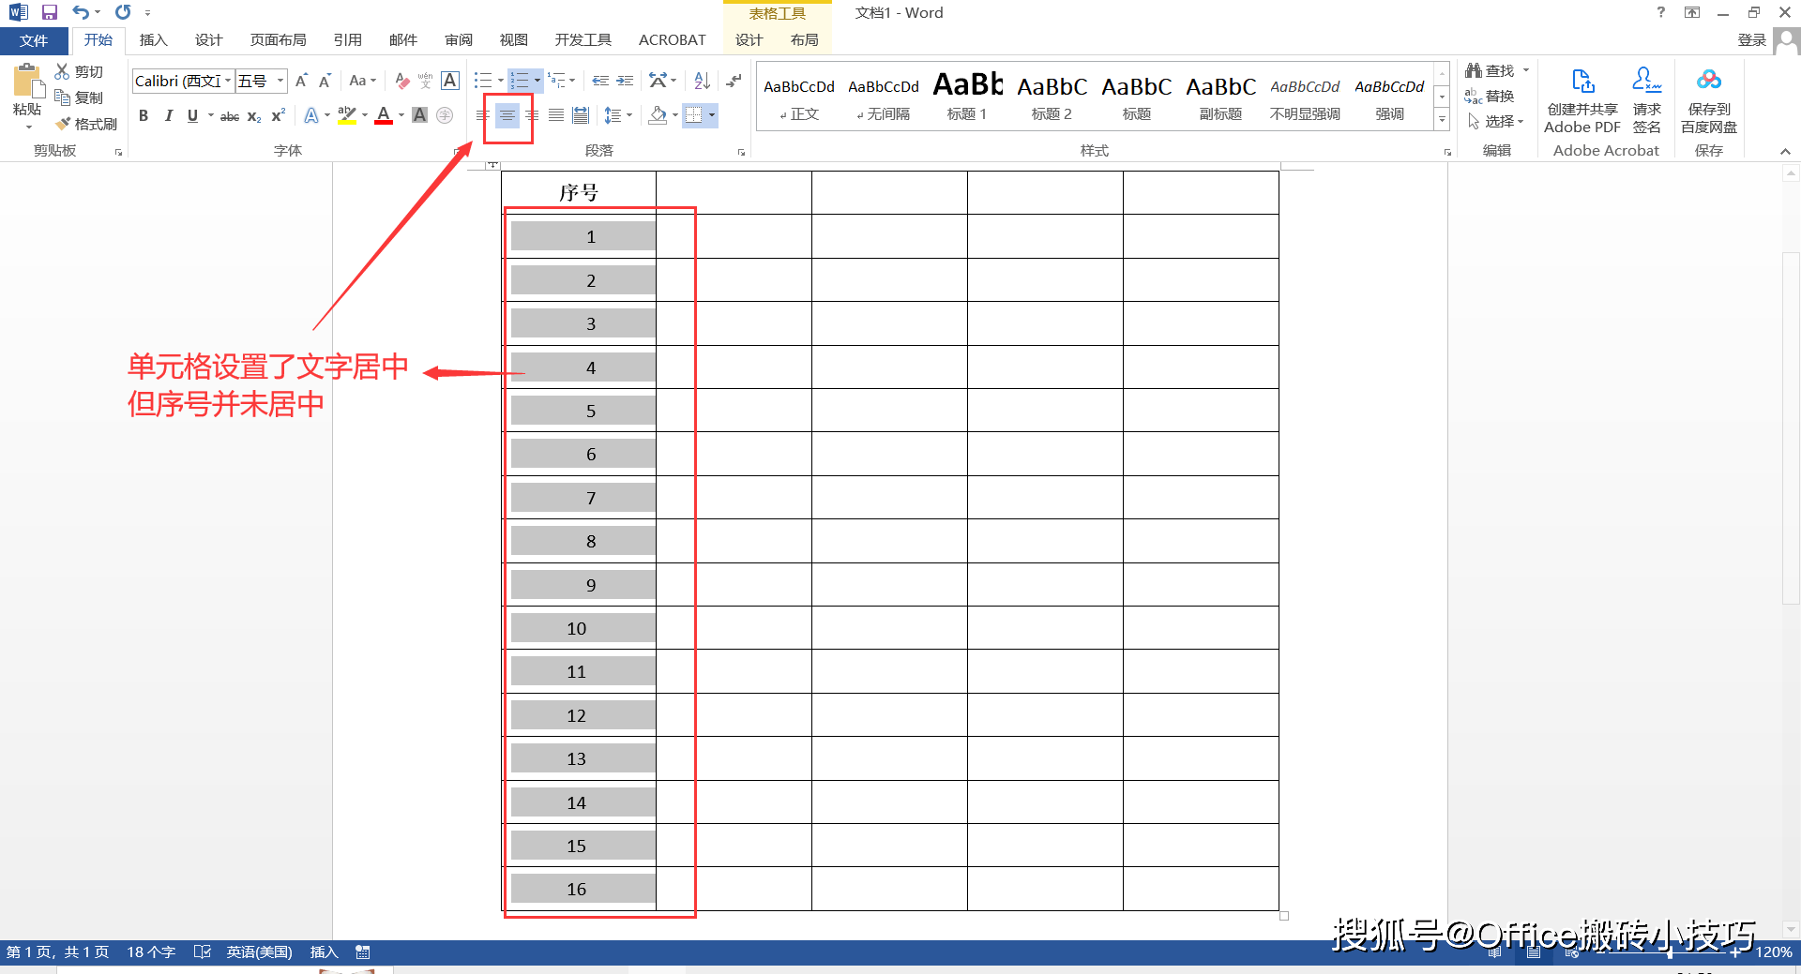Apply the 标题 1 heading style
Image resolution: width=1801 pixels, height=974 pixels.
coord(967,96)
